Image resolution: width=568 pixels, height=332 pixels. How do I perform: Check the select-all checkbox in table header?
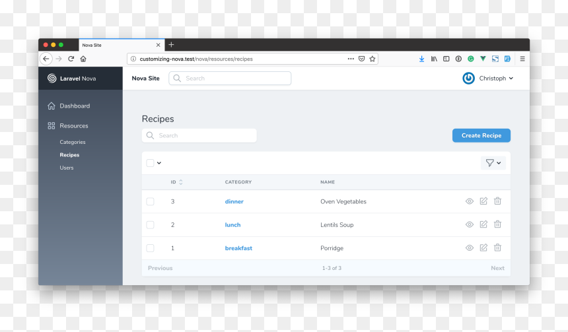(x=150, y=163)
